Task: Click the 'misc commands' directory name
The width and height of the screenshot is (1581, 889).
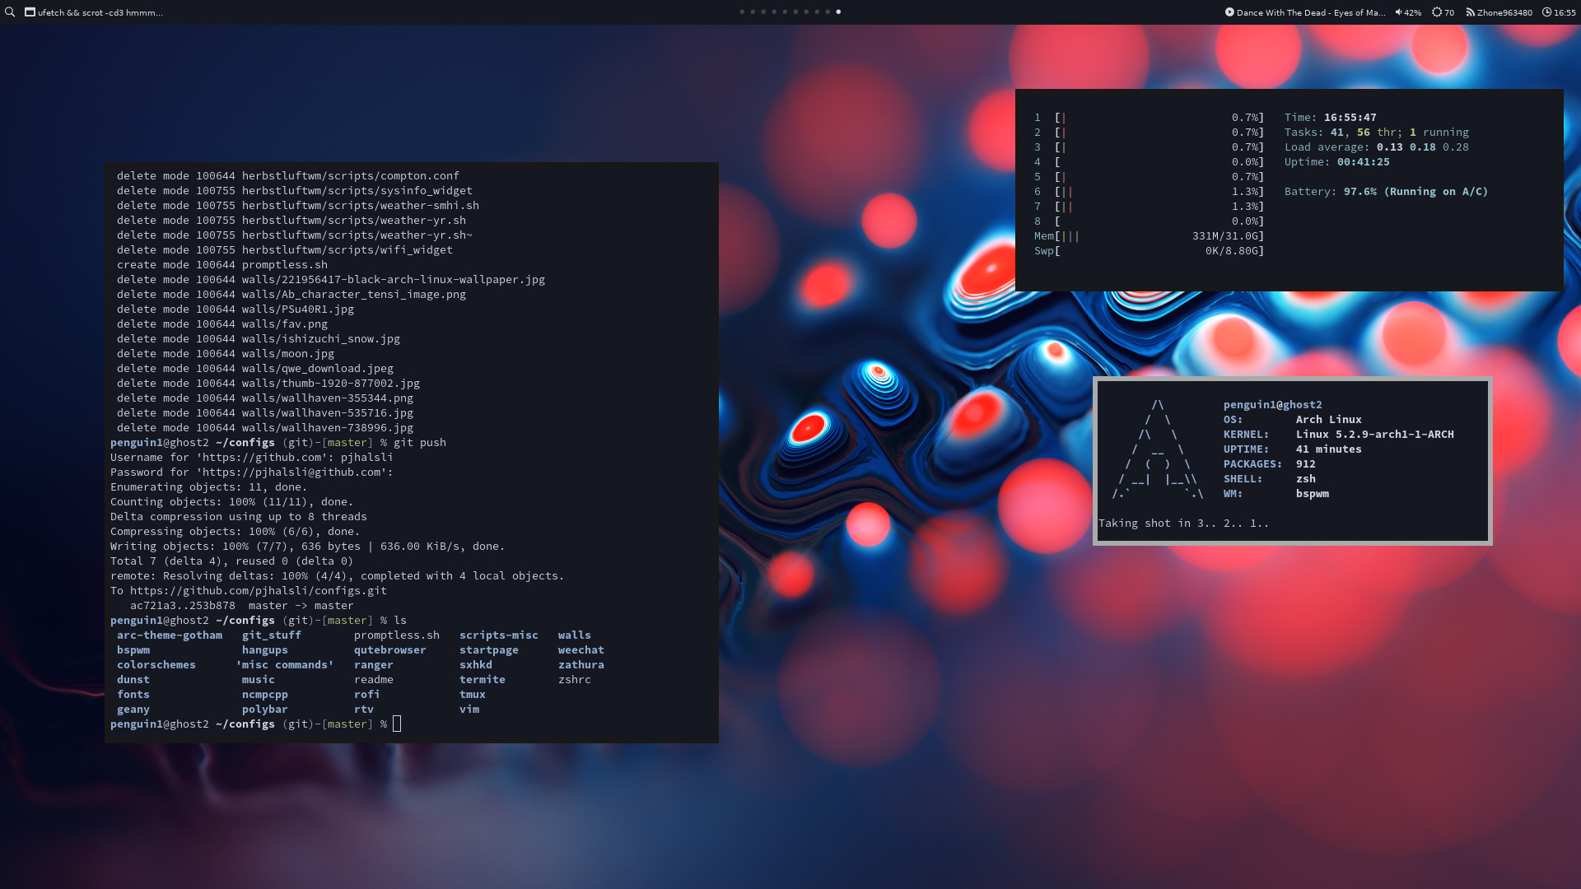Action: (x=285, y=664)
